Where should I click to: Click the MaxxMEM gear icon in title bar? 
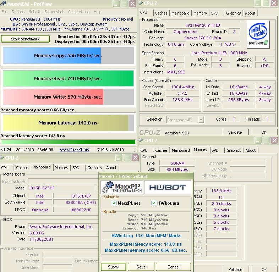[x=3, y=4]
